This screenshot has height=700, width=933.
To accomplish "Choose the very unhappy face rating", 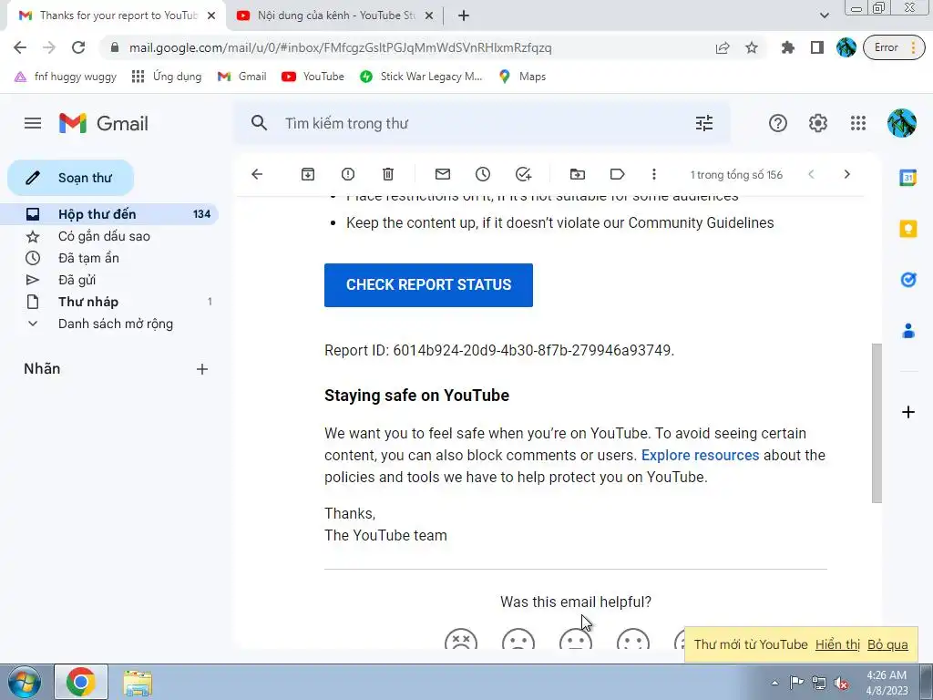I will [x=461, y=639].
